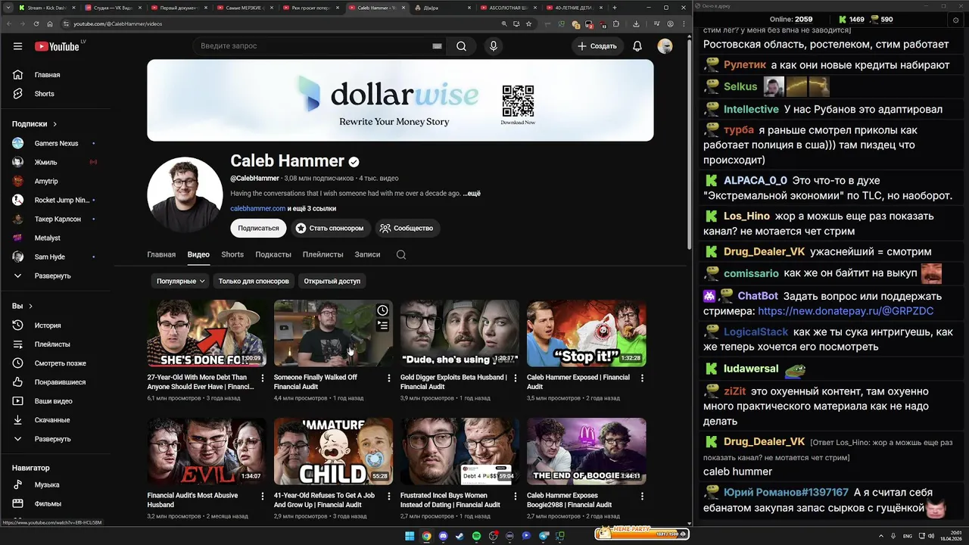Viewport: 969px width, 545px height.
Task: Open the on-screen keyboard icon in search box
Action: (x=437, y=46)
